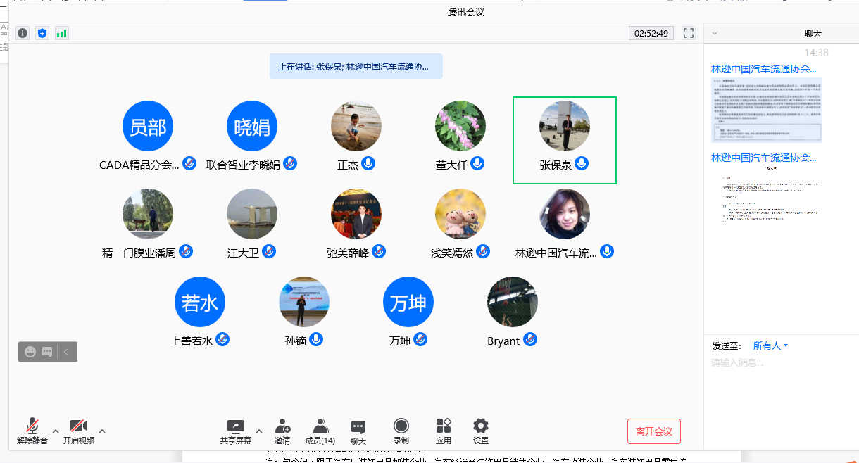Click the red 离开会议 button
The width and height of the screenshot is (859, 463).
tap(653, 431)
